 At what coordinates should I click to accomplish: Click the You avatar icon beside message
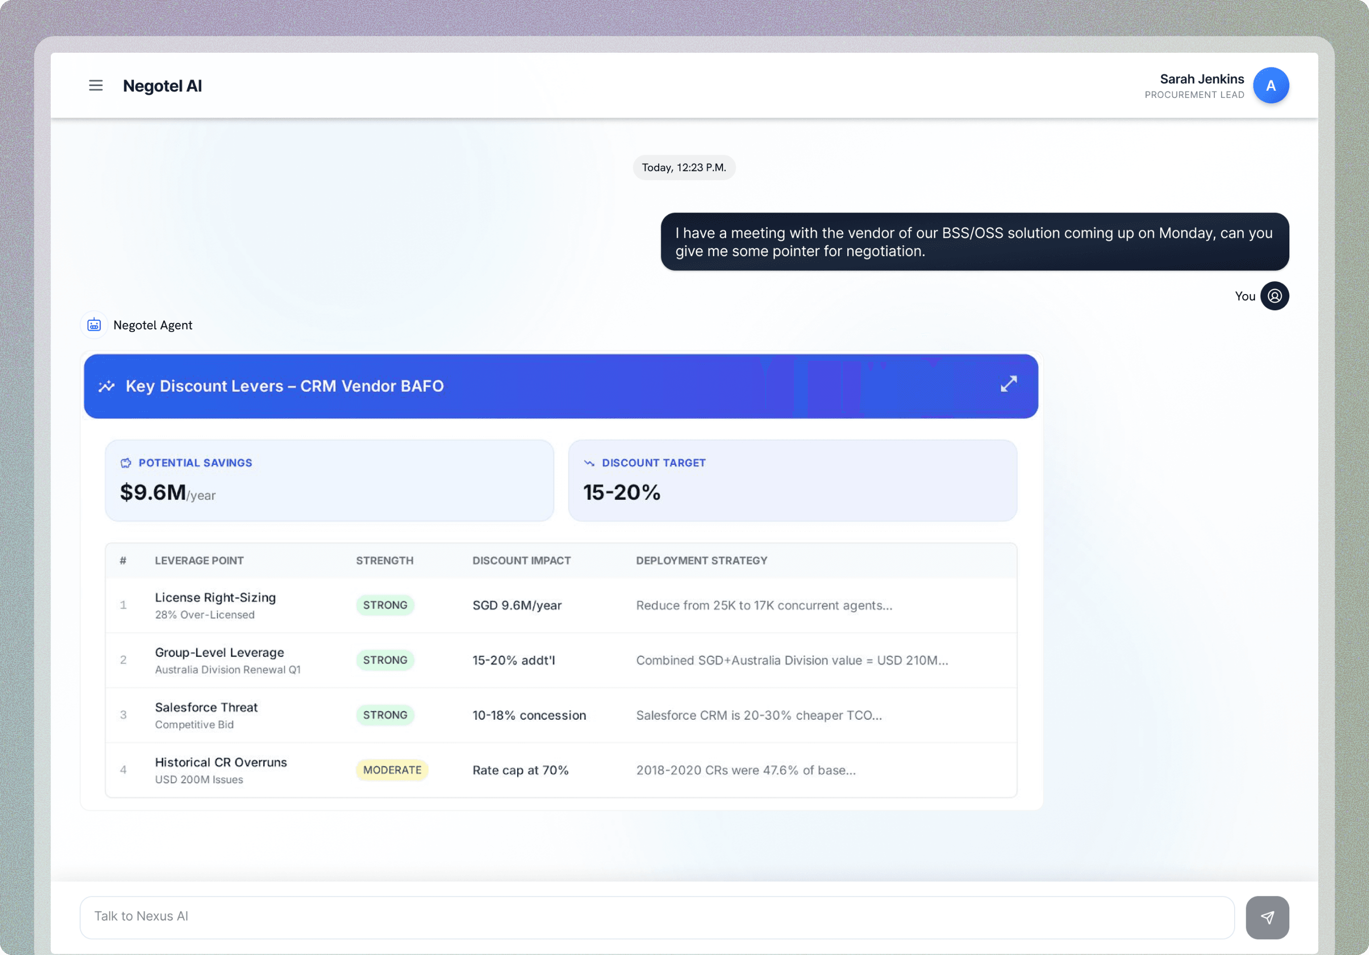(x=1275, y=296)
